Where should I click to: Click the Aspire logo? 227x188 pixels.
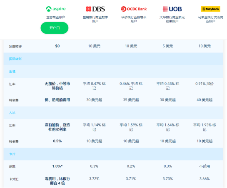[56, 9]
